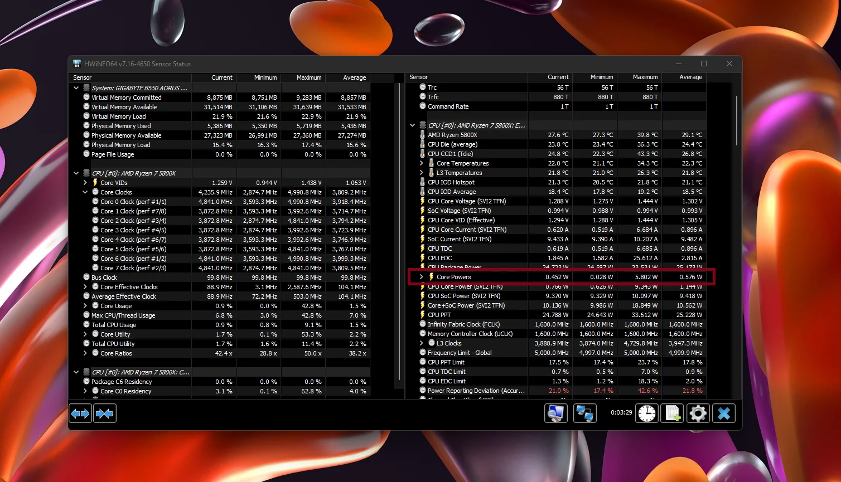This screenshot has height=482, width=841.
Task: Reset sensor statistics with the clock icon
Action: [x=647, y=413]
